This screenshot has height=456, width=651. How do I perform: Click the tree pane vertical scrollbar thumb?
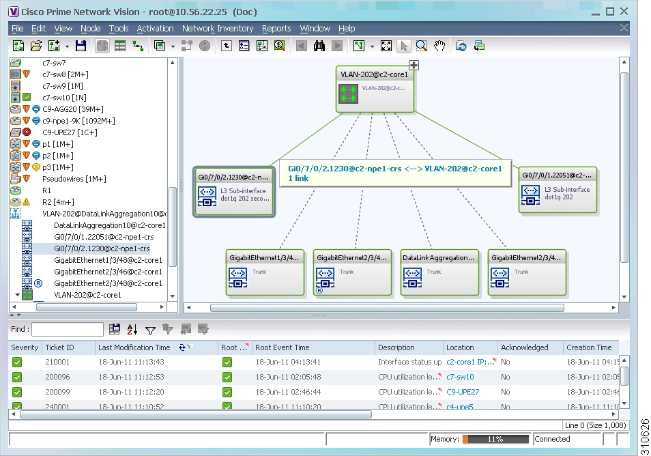point(173,227)
